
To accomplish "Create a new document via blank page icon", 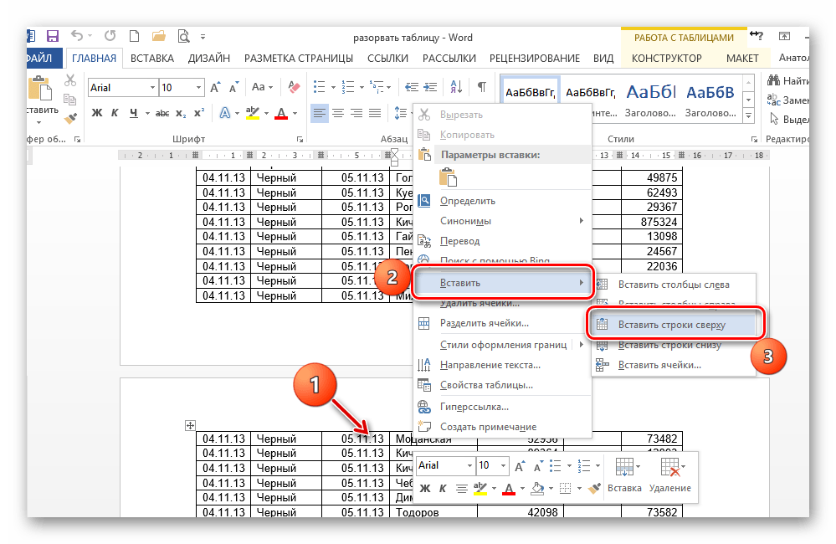I will [135, 36].
